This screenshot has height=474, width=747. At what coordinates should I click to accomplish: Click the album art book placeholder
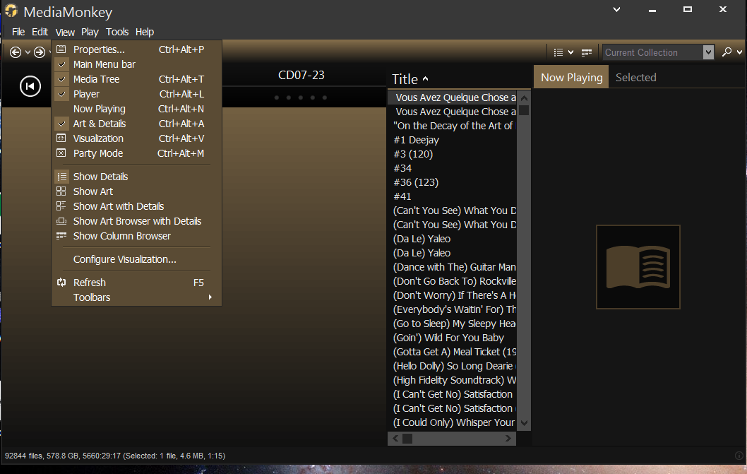pos(638,267)
